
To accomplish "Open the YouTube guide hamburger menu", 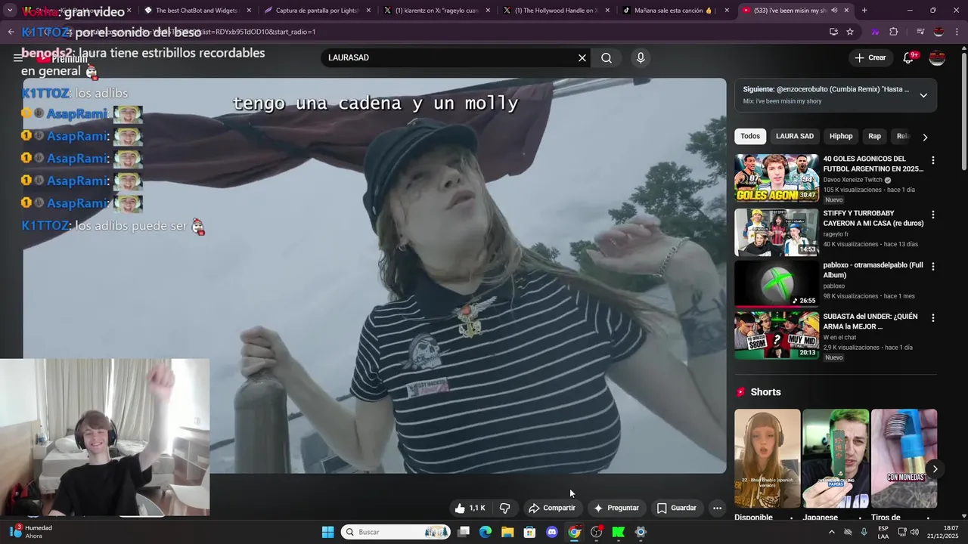I will [17, 58].
